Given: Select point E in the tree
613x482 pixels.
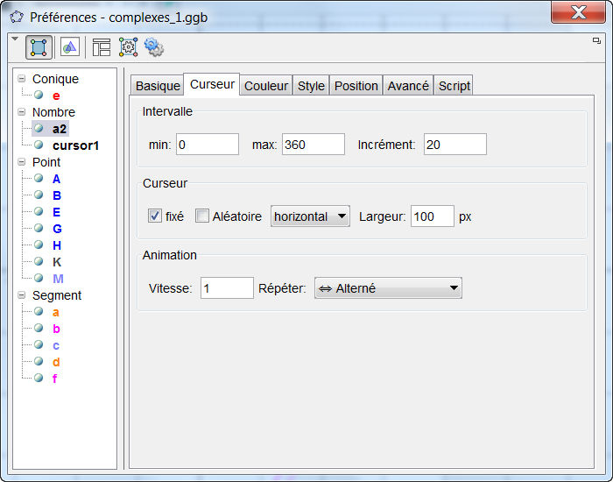Looking at the screenshot, I should (56, 212).
